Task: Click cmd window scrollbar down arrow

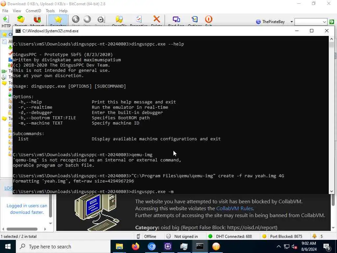Action: 331,191
